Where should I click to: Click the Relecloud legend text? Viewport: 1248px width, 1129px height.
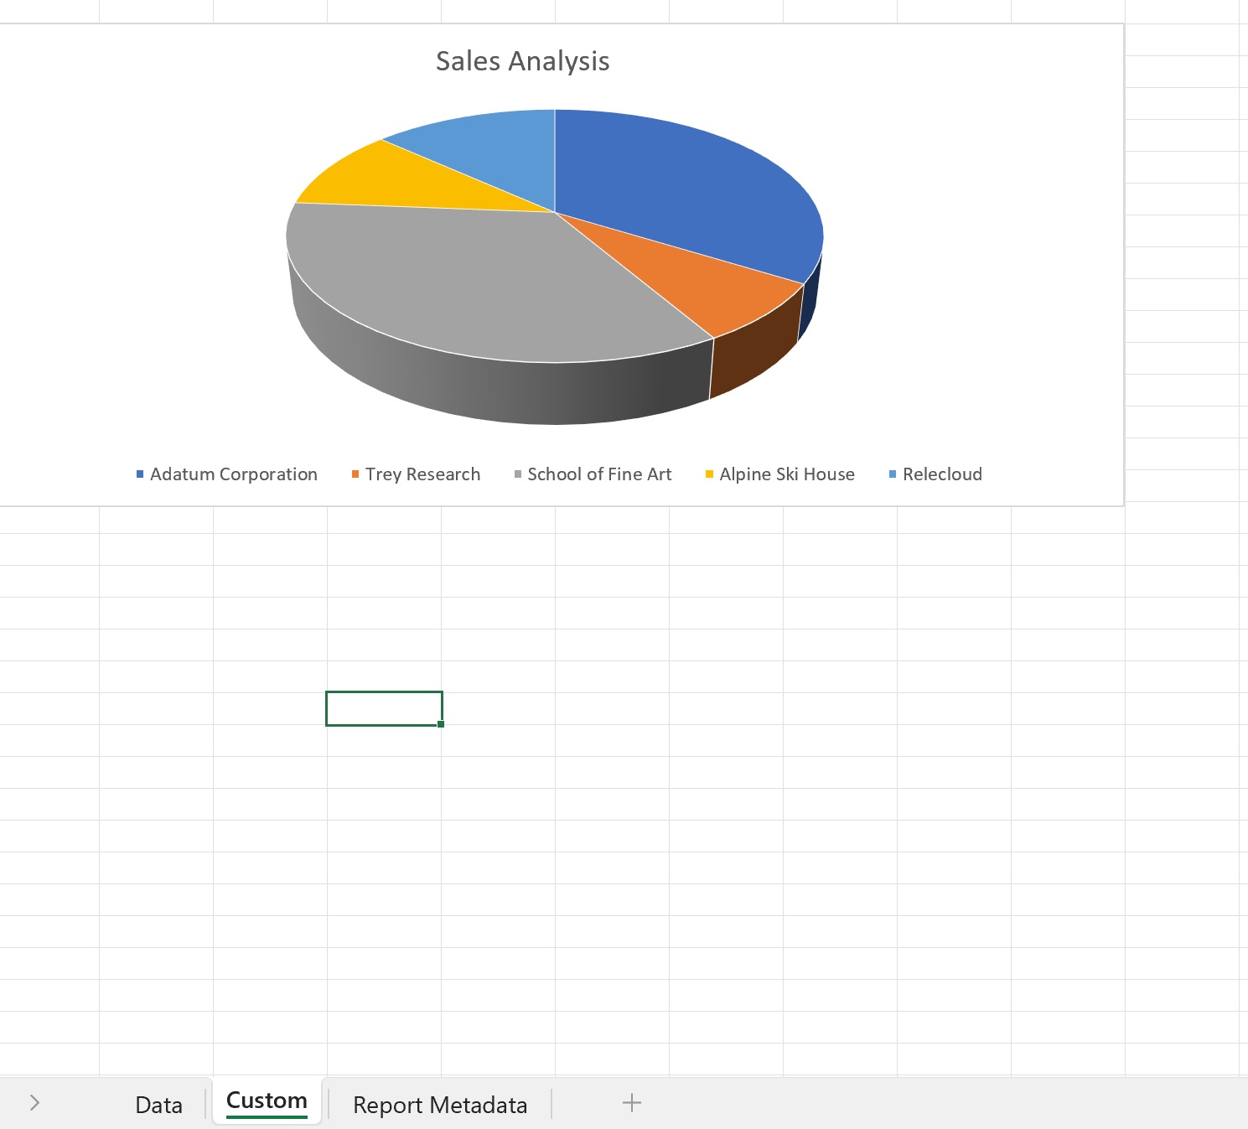pos(942,474)
